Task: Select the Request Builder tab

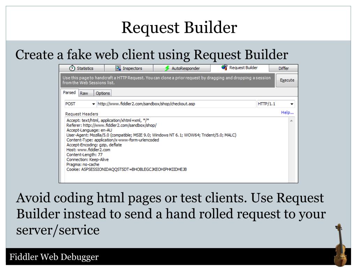Action: (240, 68)
